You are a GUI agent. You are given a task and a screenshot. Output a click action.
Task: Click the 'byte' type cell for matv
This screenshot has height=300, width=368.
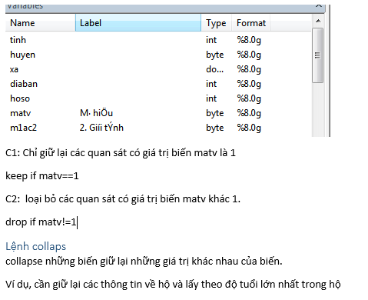coord(215,113)
